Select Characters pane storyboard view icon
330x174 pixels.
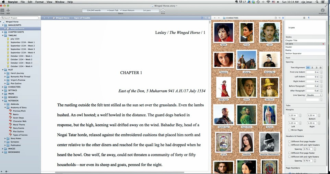283,18
